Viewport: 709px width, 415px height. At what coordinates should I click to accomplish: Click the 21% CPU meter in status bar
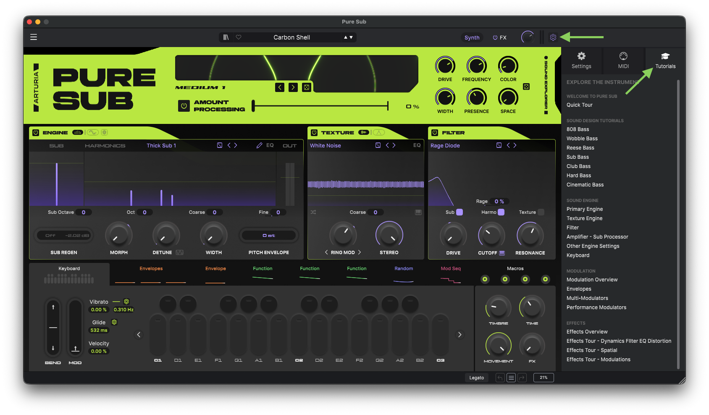pyautogui.click(x=544, y=378)
